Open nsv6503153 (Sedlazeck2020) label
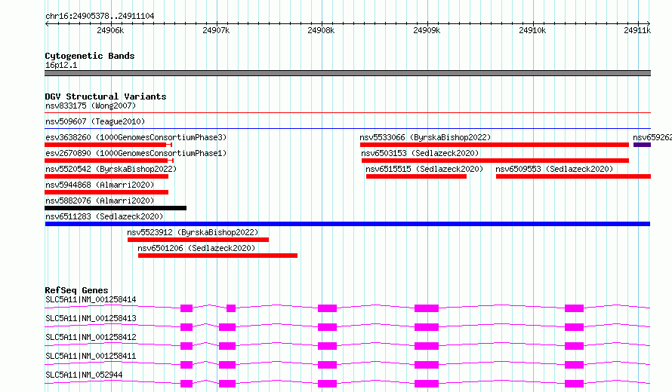672x392 pixels. (x=420, y=153)
